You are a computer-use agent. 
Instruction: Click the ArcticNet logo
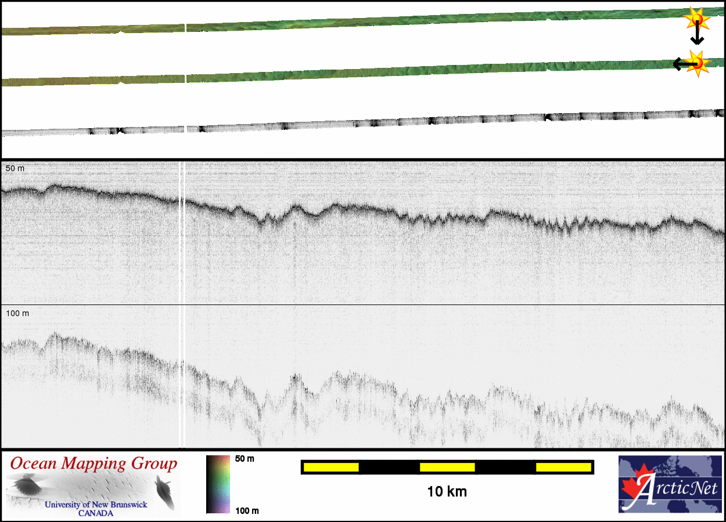[669, 484]
